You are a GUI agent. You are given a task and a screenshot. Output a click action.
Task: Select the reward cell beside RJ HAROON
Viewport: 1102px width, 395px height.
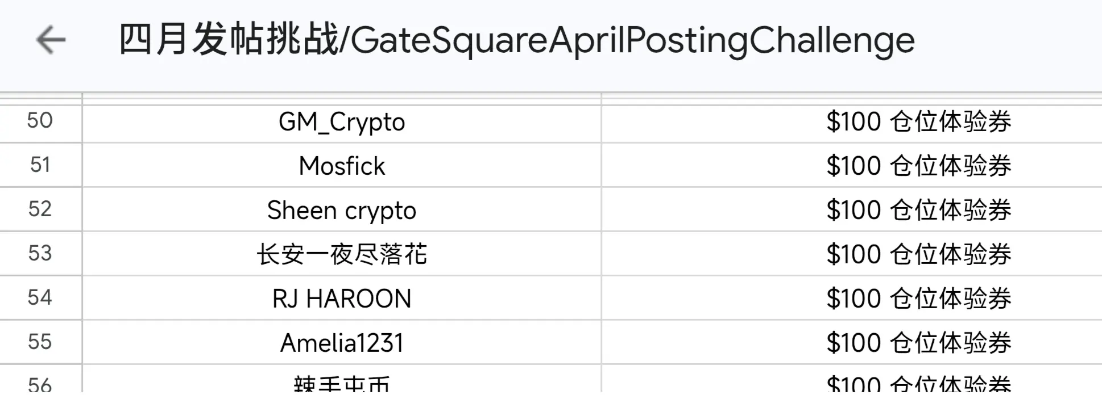coord(852,298)
